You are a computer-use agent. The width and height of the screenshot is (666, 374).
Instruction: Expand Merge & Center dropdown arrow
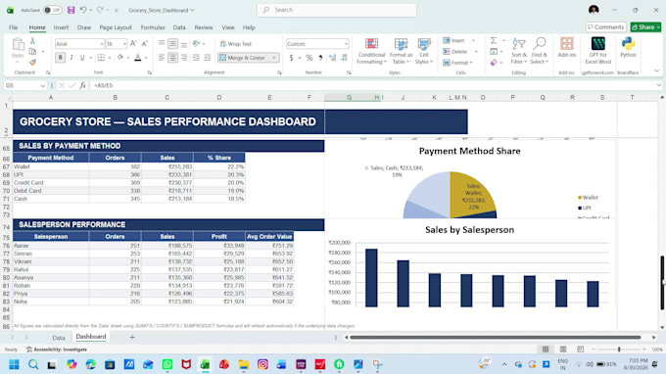point(274,58)
